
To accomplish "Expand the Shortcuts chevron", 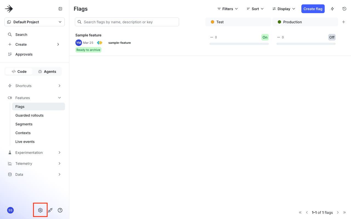I will [x=60, y=86].
